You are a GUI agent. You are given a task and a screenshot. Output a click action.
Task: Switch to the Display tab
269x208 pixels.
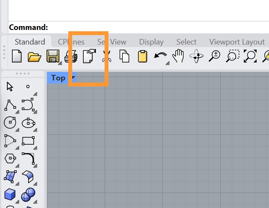pyautogui.click(x=151, y=42)
